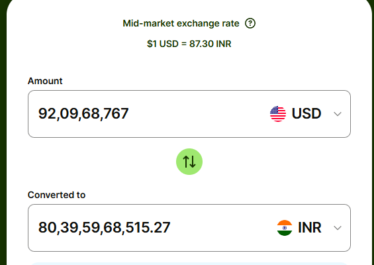Click the question mark help icon
This screenshot has width=374, height=265.
pyautogui.click(x=250, y=23)
